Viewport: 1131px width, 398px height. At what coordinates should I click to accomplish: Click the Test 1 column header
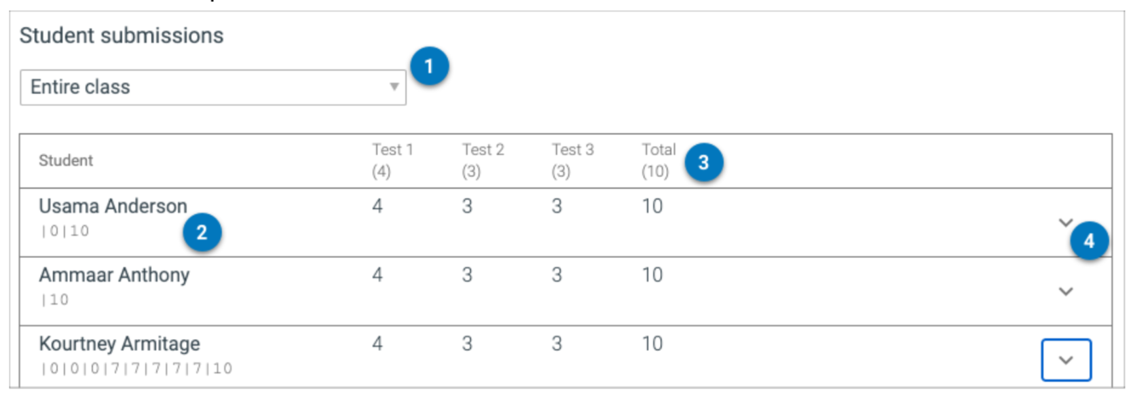392,160
